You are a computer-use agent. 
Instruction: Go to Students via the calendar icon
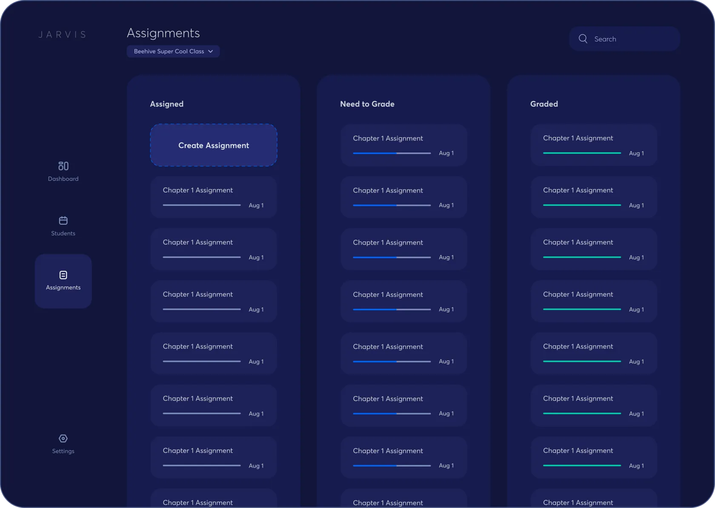(x=63, y=220)
